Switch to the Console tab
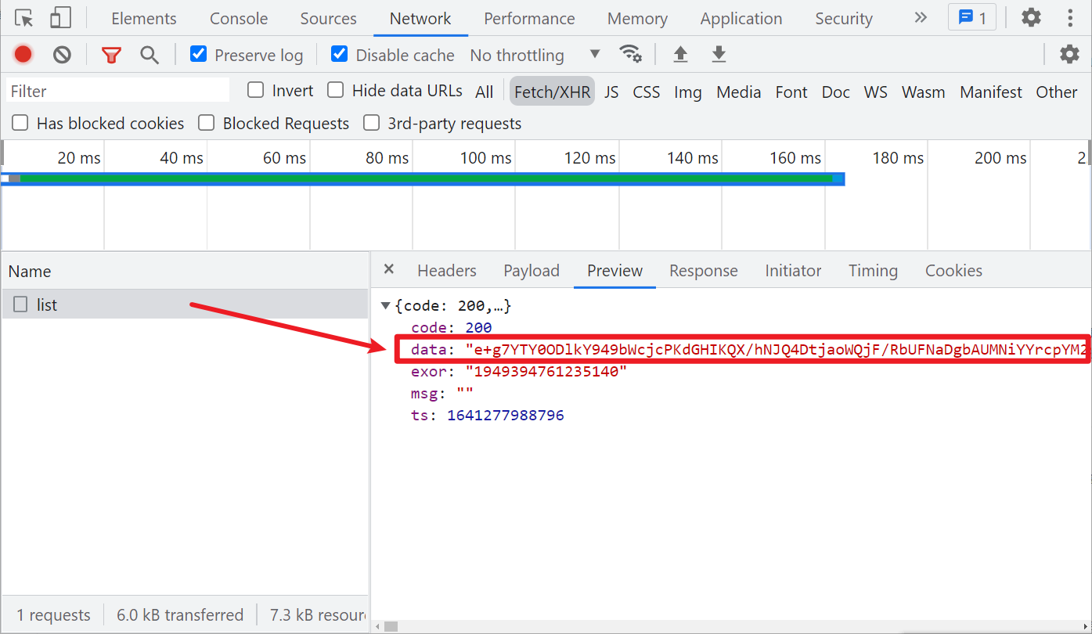This screenshot has height=634, width=1092. pos(239,19)
